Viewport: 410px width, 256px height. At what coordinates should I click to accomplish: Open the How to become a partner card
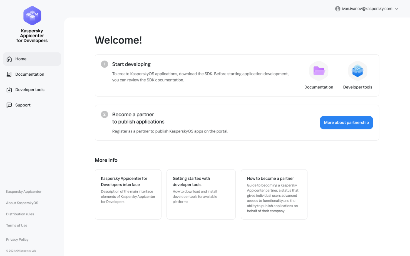coord(274,194)
